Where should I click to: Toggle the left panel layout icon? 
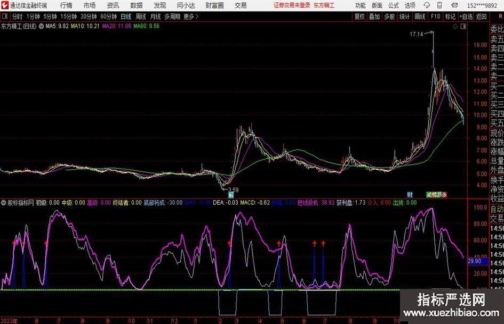(x=5, y=16)
